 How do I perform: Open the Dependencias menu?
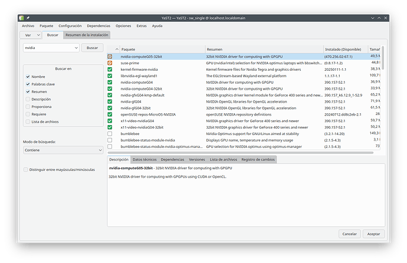coord(98,26)
